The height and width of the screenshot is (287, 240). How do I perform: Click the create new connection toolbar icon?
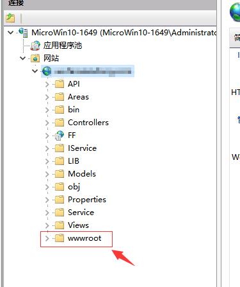[10, 18]
